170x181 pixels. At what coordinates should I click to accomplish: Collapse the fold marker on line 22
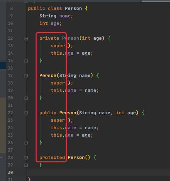[26, 113]
